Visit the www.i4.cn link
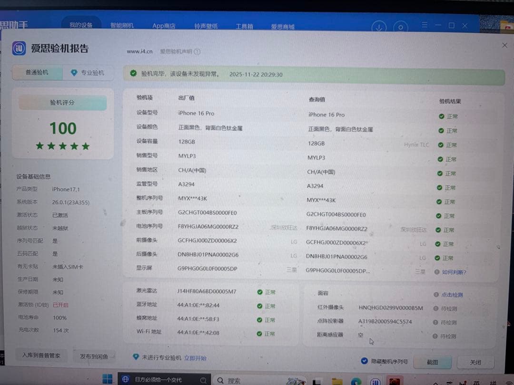The width and height of the screenshot is (514, 385). point(139,51)
